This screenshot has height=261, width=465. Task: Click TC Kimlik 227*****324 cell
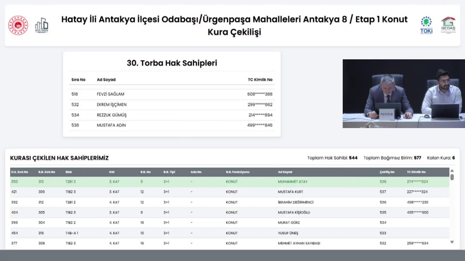[417, 192]
